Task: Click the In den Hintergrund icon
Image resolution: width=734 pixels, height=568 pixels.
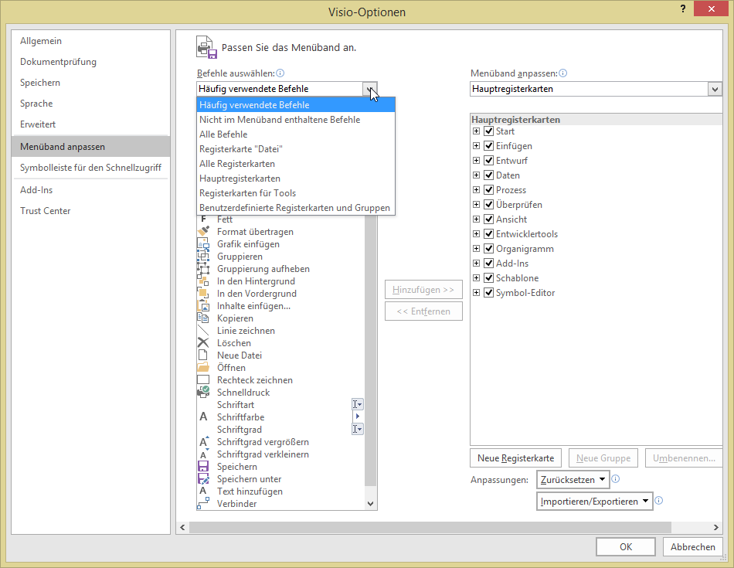Action: (x=203, y=281)
